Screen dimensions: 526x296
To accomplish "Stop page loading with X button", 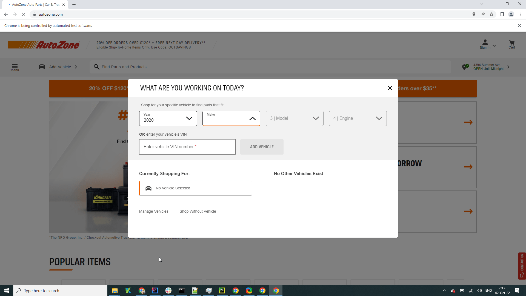I will tap(24, 14).
